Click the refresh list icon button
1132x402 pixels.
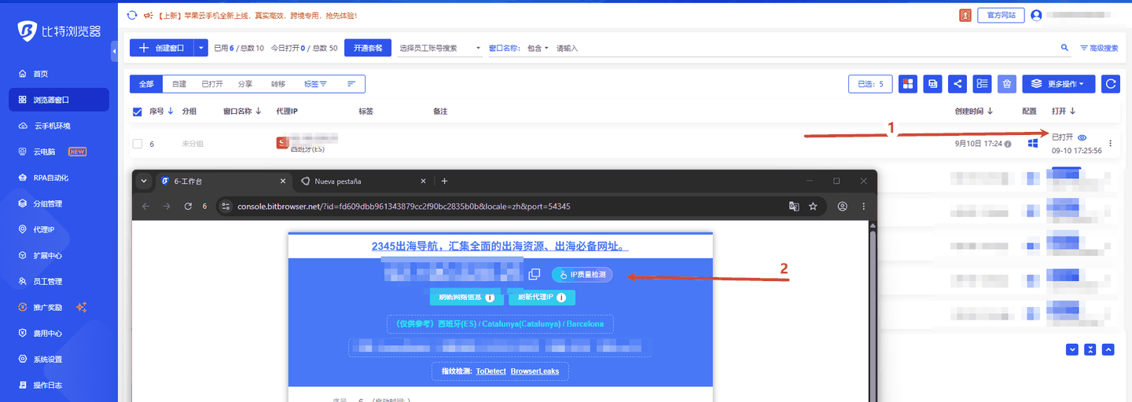(x=1111, y=84)
